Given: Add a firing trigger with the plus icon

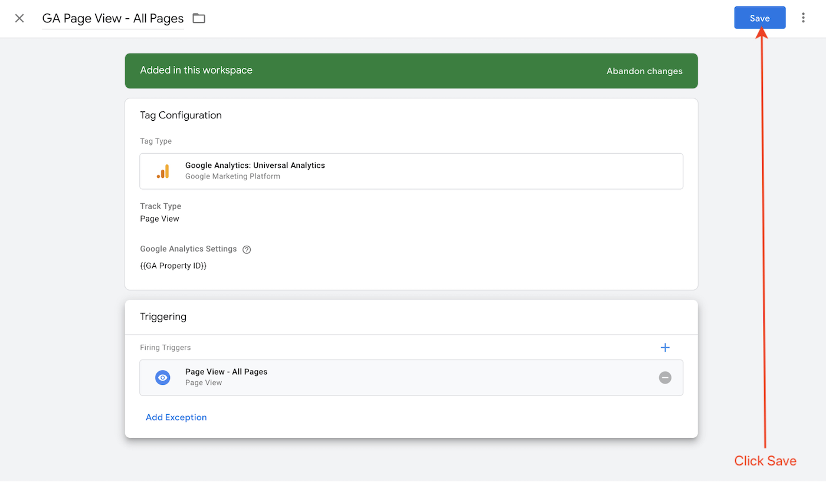Looking at the screenshot, I should click(x=665, y=348).
